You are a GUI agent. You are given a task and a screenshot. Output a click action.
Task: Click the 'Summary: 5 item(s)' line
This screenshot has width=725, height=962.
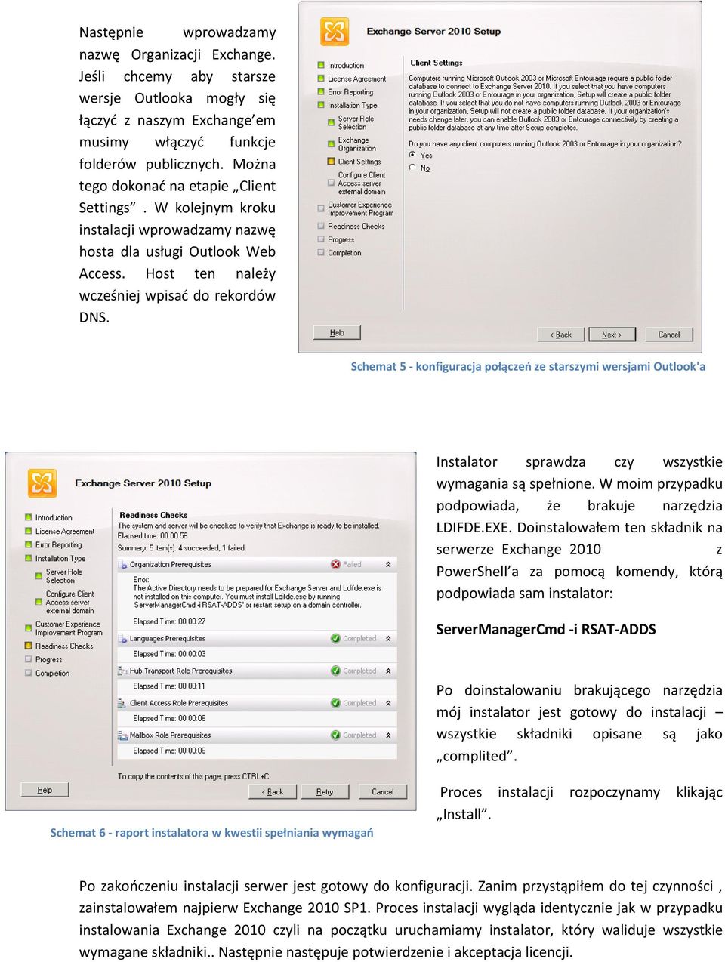[181, 548]
